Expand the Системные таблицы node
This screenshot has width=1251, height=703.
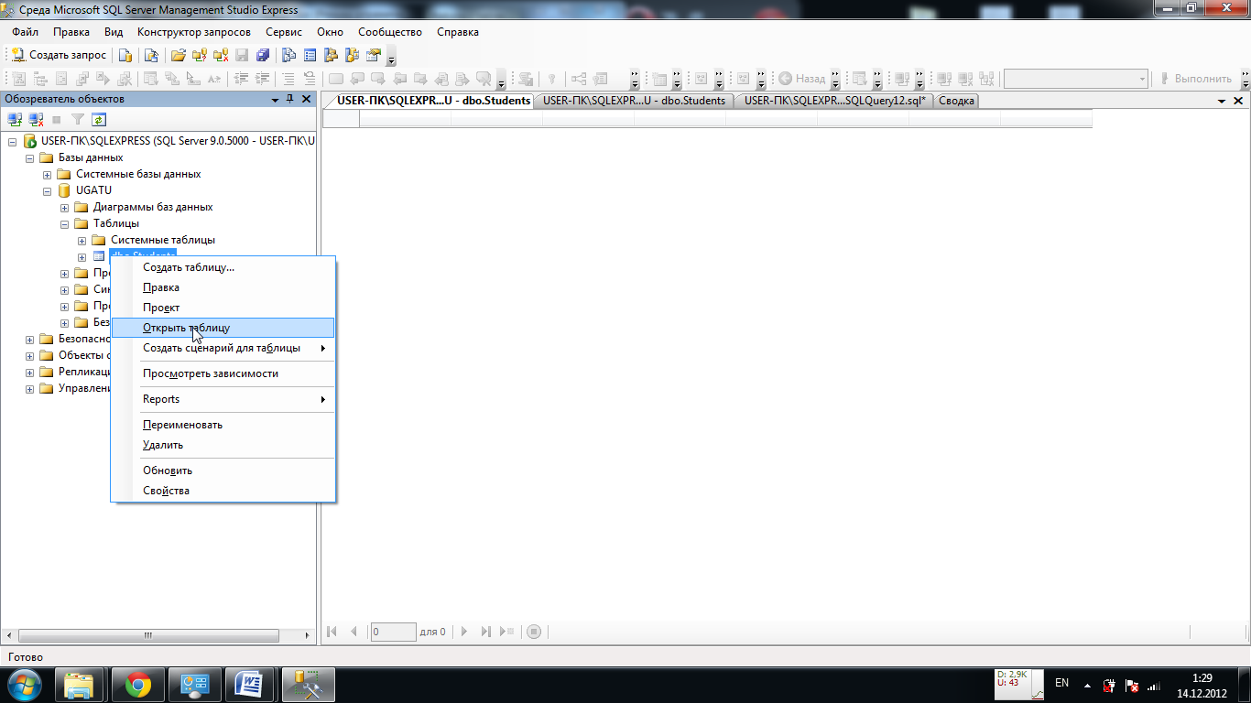pos(82,240)
